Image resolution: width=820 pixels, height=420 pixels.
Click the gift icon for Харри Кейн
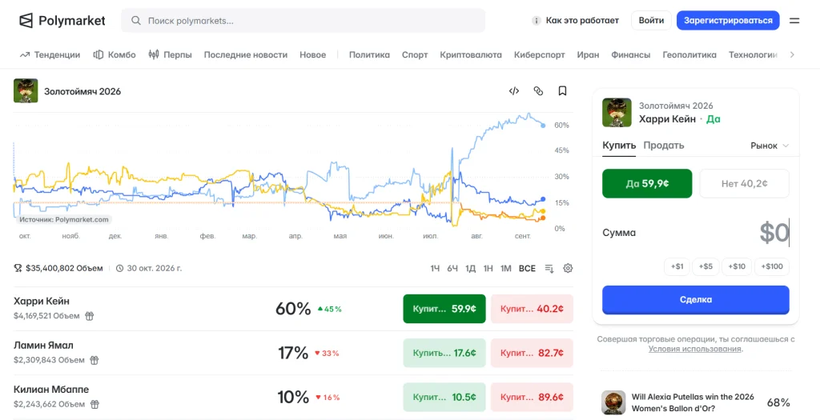pyautogui.click(x=90, y=316)
